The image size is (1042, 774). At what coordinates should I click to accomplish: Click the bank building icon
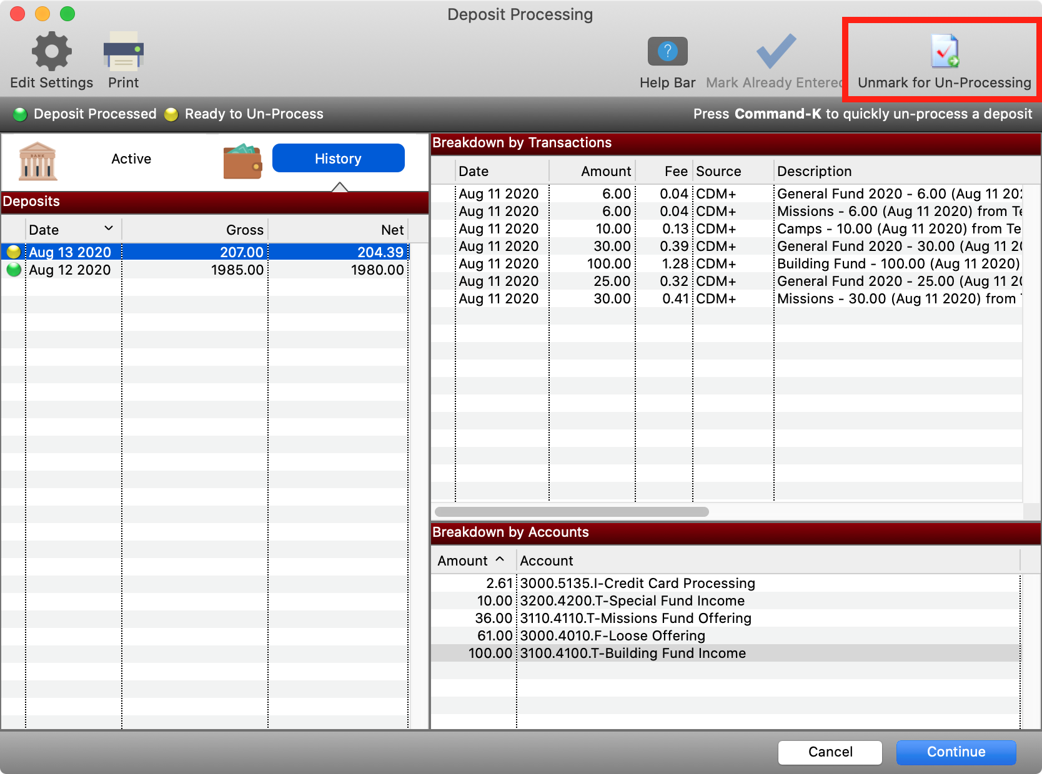[x=38, y=161]
